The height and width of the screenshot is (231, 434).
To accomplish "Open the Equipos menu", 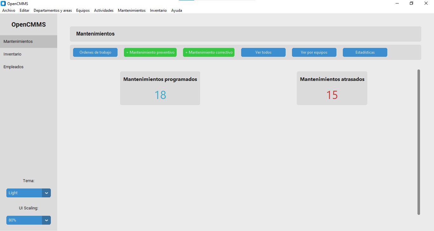I will (83, 10).
